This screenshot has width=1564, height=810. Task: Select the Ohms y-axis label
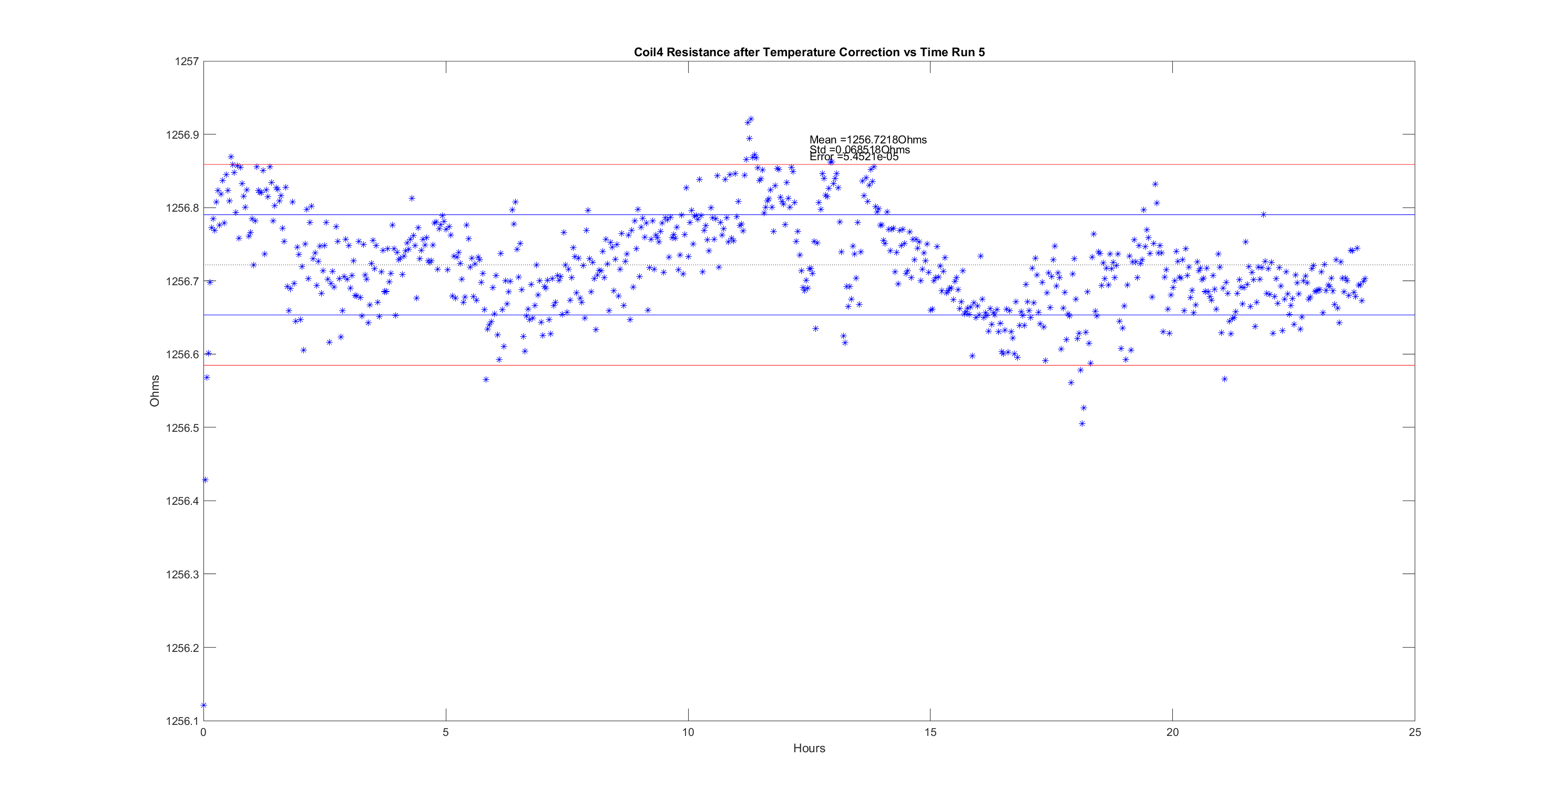coord(155,391)
